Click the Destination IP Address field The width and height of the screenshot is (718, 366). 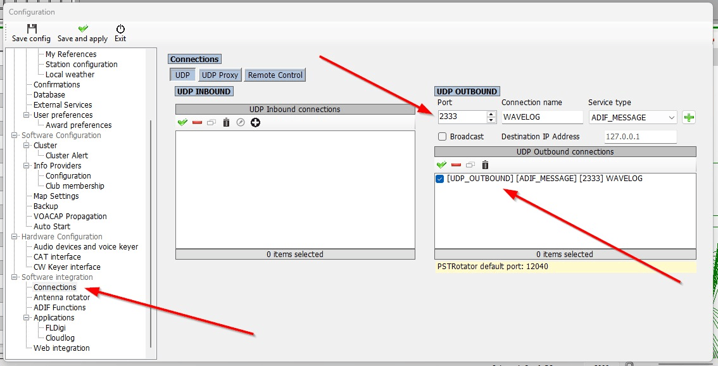click(640, 137)
